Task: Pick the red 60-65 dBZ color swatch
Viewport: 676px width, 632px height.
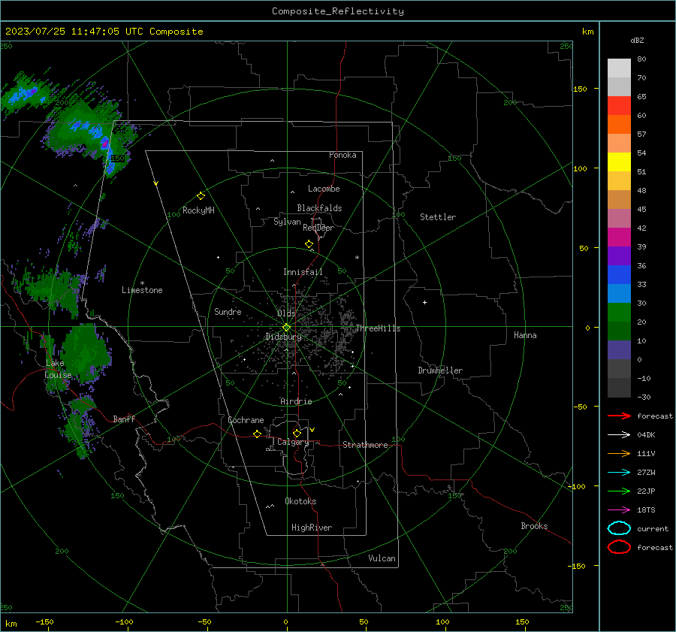Action: click(x=619, y=106)
